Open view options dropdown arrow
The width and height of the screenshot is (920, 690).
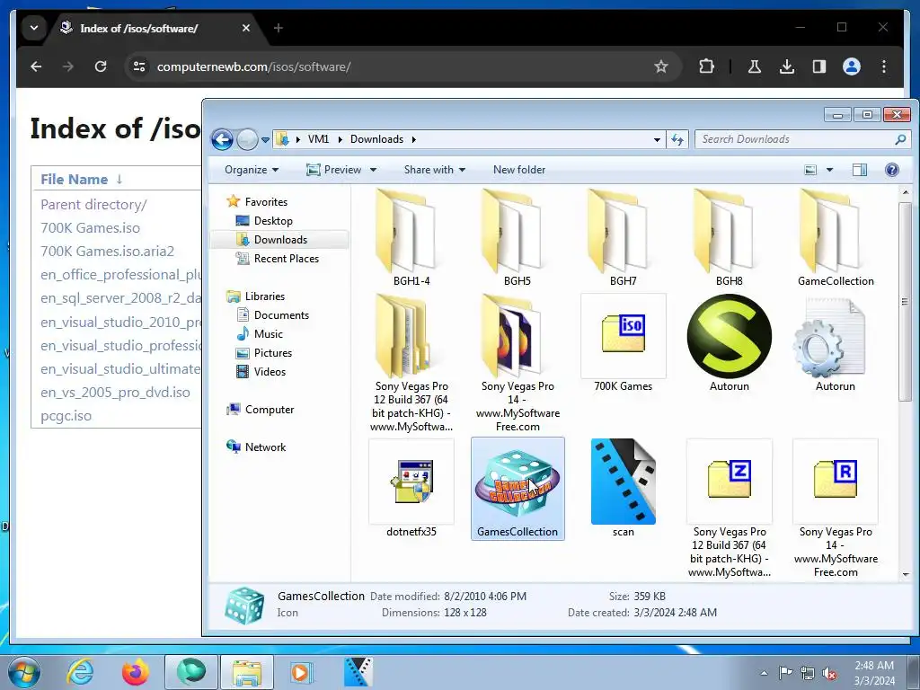pyautogui.click(x=829, y=170)
